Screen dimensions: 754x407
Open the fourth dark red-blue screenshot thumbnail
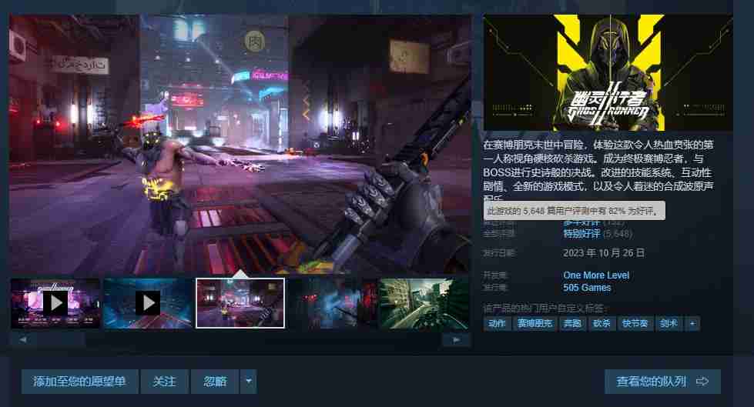point(332,303)
